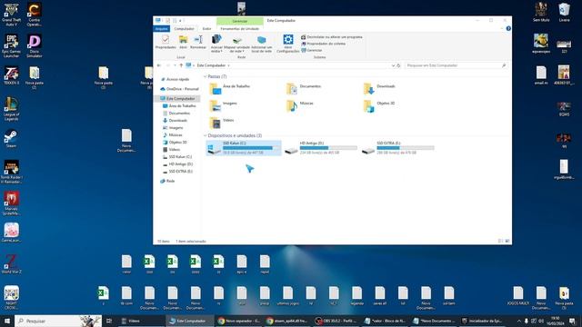
Task: Select the SSD Kalun (C:) drive
Action: (244, 148)
